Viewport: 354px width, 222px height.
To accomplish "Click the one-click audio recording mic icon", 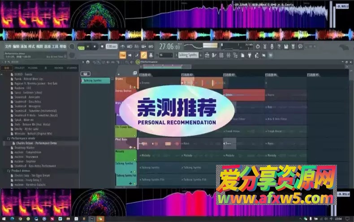I will click(x=272, y=47).
